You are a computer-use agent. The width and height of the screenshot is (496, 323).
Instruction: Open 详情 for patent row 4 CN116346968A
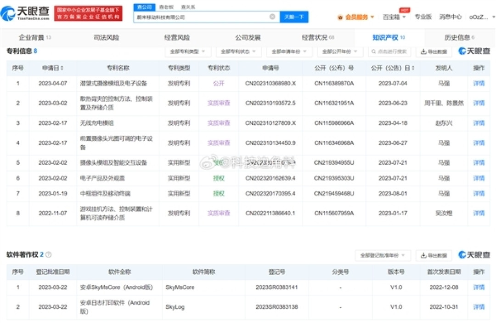pos(479,143)
